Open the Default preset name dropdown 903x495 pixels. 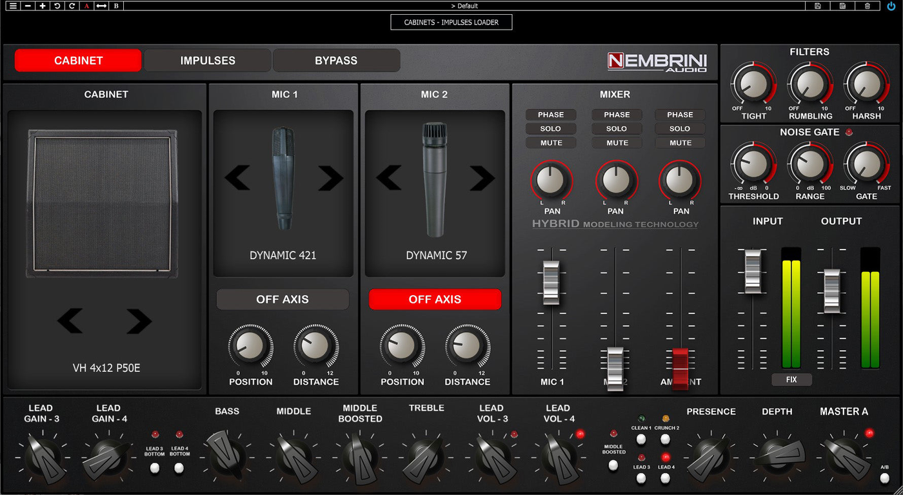coord(464,6)
